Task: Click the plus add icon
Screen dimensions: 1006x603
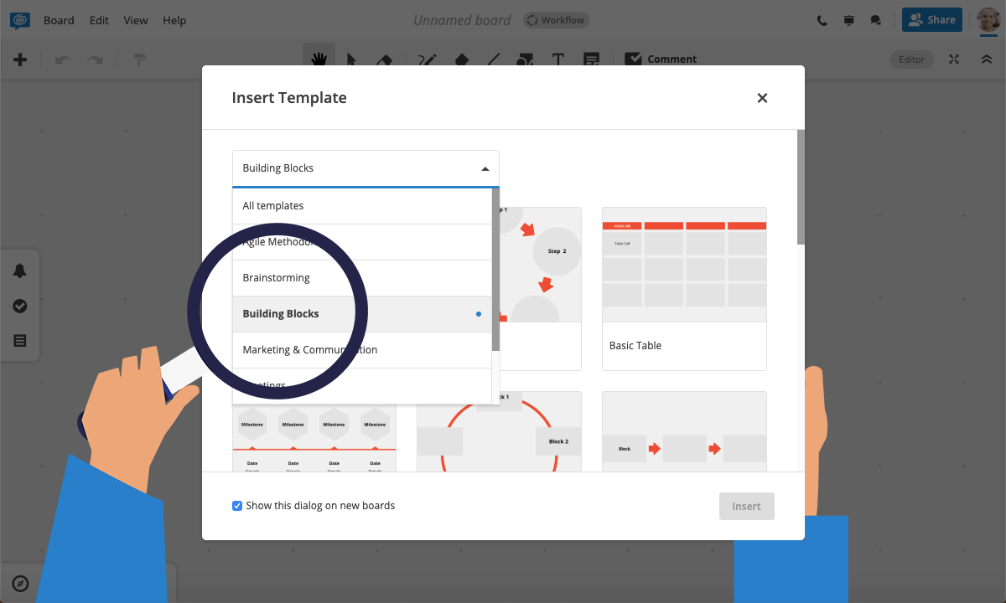Action: pyautogui.click(x=20, y=59)
